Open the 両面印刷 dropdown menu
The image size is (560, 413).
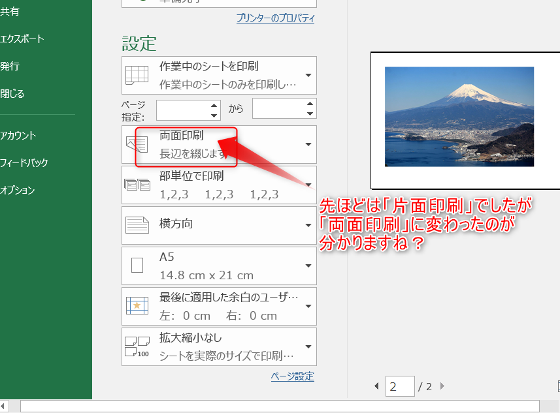(x=307, y=144)
